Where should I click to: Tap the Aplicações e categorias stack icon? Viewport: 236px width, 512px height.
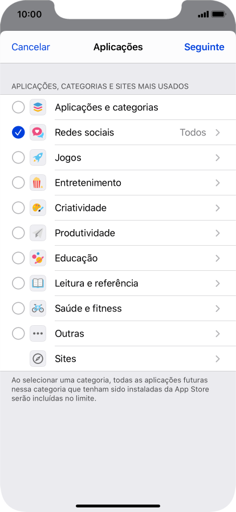click(x=38, y=107)
